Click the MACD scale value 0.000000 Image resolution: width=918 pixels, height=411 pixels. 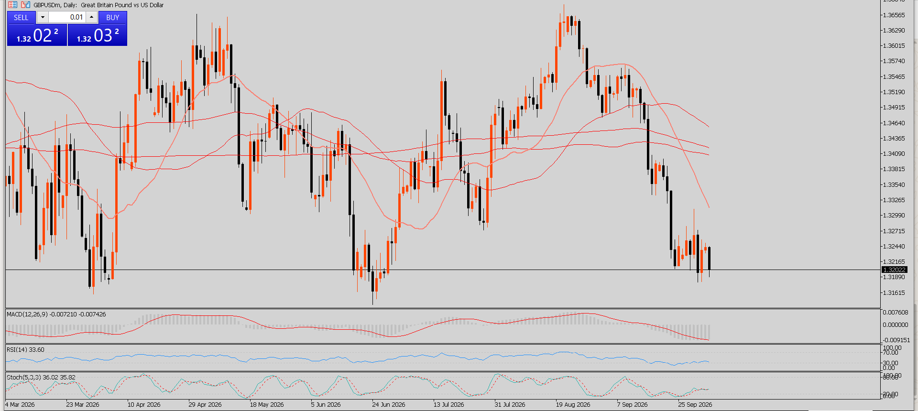pyautogui.click(x=895, y=325)
